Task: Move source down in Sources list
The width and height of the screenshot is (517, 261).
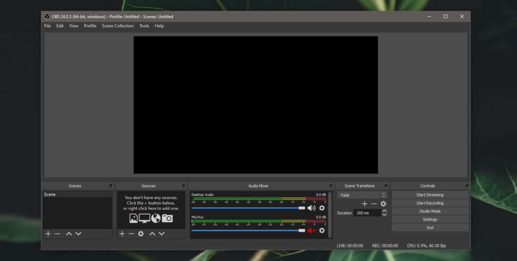Action: (x=162, y=233)
